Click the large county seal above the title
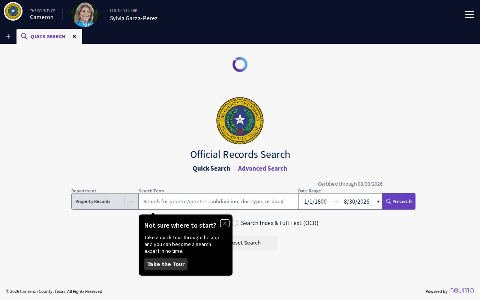 pyautogui.click(x=240, y=121)
